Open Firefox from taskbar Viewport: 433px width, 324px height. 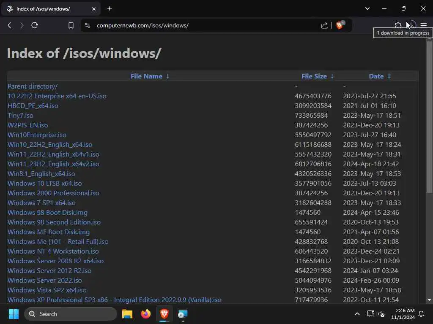[146, 314]
